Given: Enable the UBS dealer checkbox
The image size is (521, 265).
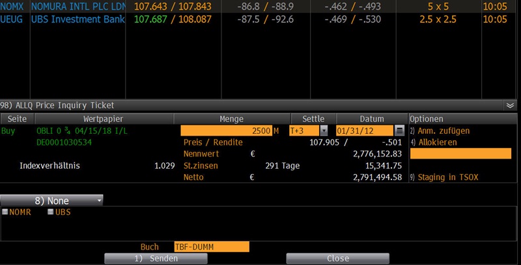Looking at the screenshot, I should pyautogui.click(x=51, y=212).
